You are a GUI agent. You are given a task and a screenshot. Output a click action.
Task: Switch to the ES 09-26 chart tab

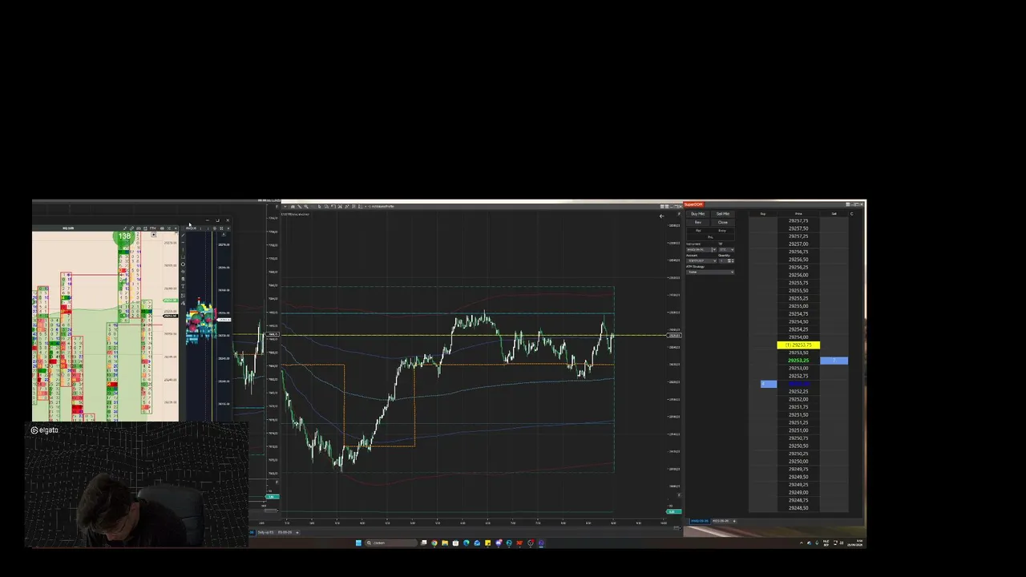[285, 532]
